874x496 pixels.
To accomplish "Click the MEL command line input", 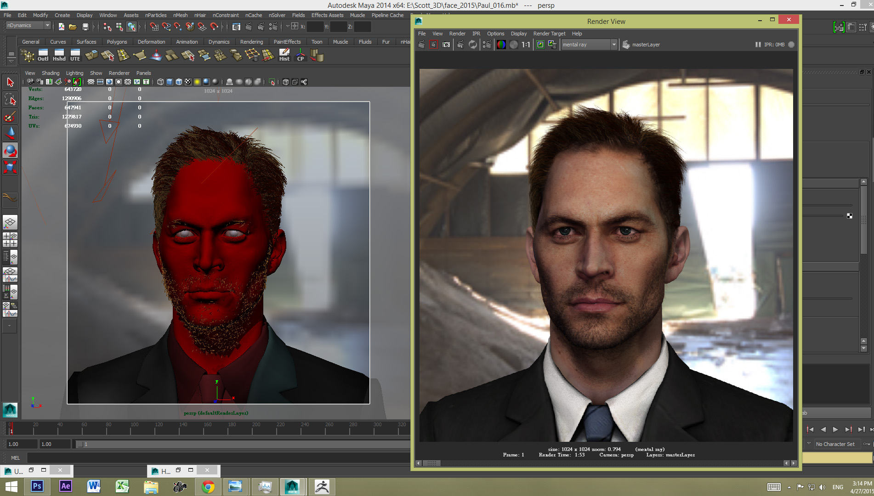I will (x=218, y=457).
